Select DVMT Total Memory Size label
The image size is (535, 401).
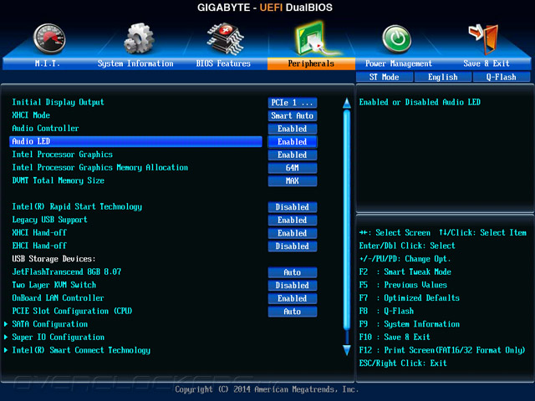click(x=58, y=180)
